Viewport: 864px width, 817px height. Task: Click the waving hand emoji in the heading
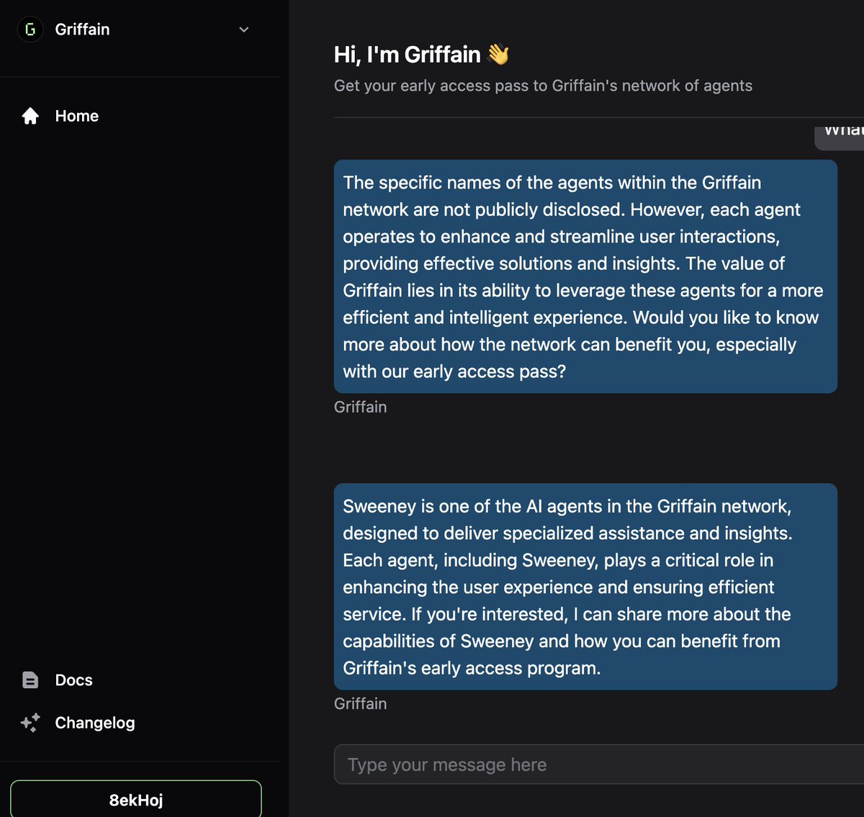(x=498, y=54)
